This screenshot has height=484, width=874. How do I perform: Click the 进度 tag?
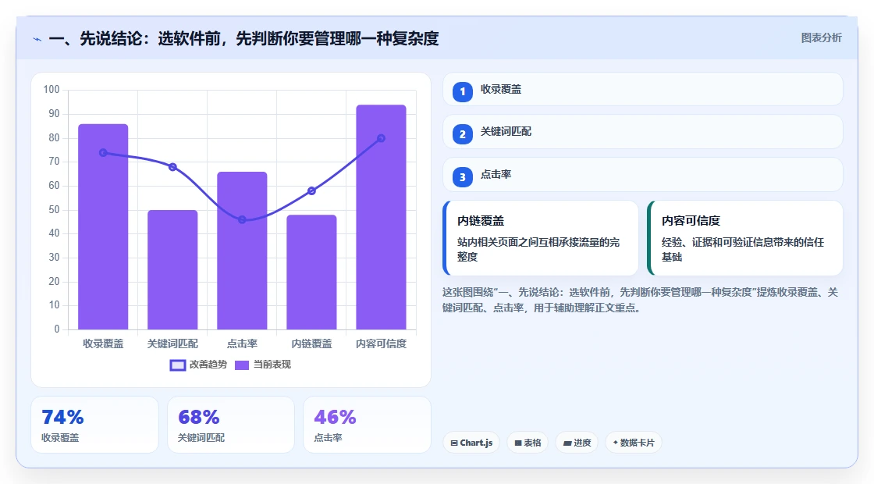coord(577,443)
